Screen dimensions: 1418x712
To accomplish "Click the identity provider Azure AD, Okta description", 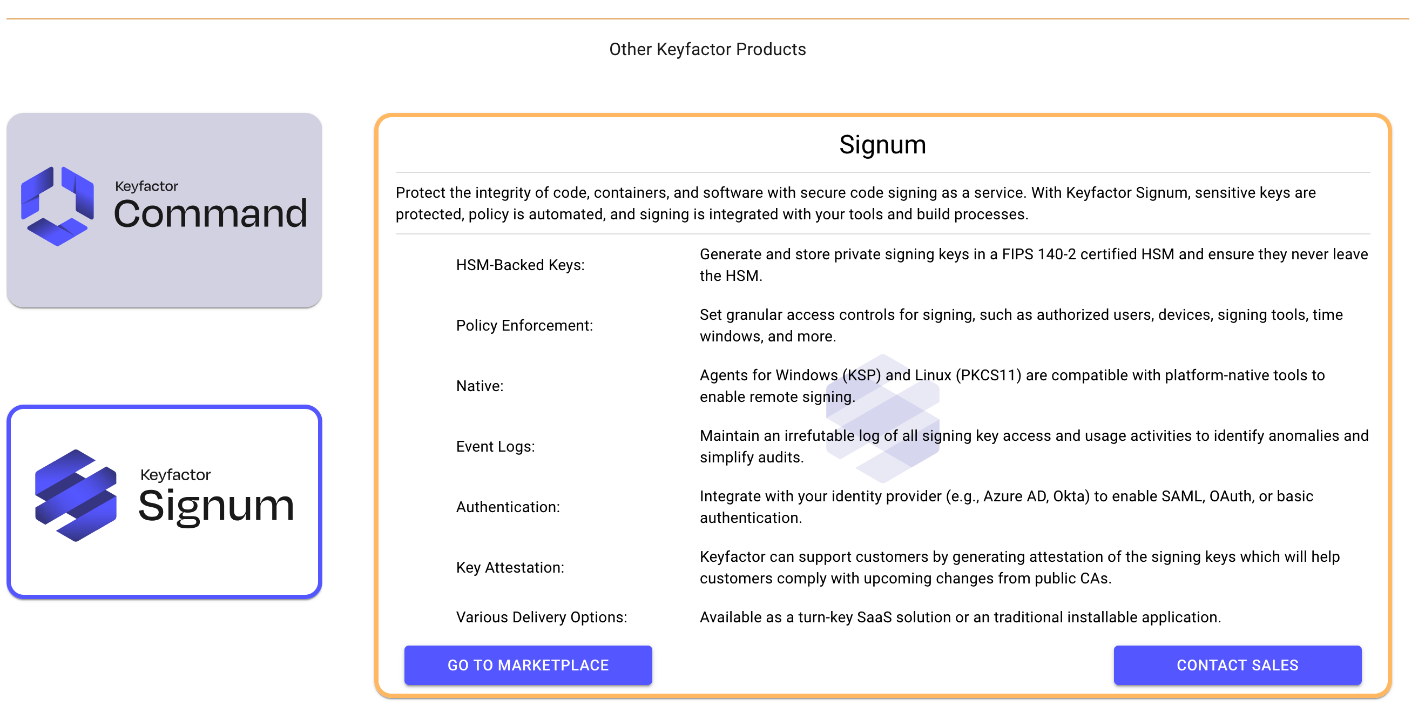I will [x=1006, y=508].
